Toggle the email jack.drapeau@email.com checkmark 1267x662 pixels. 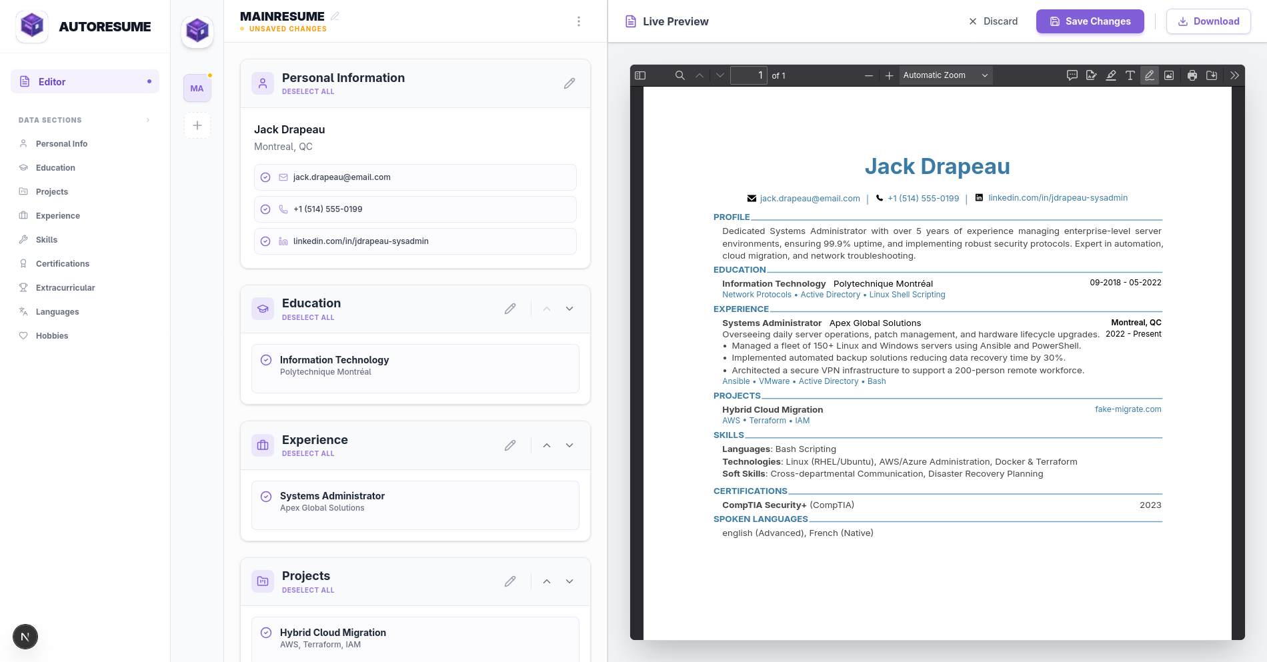click(x=265, y=177)
